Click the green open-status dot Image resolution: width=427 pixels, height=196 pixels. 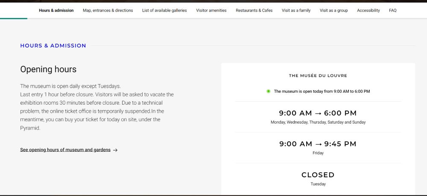pyautogui.click(x=268, y=91)
